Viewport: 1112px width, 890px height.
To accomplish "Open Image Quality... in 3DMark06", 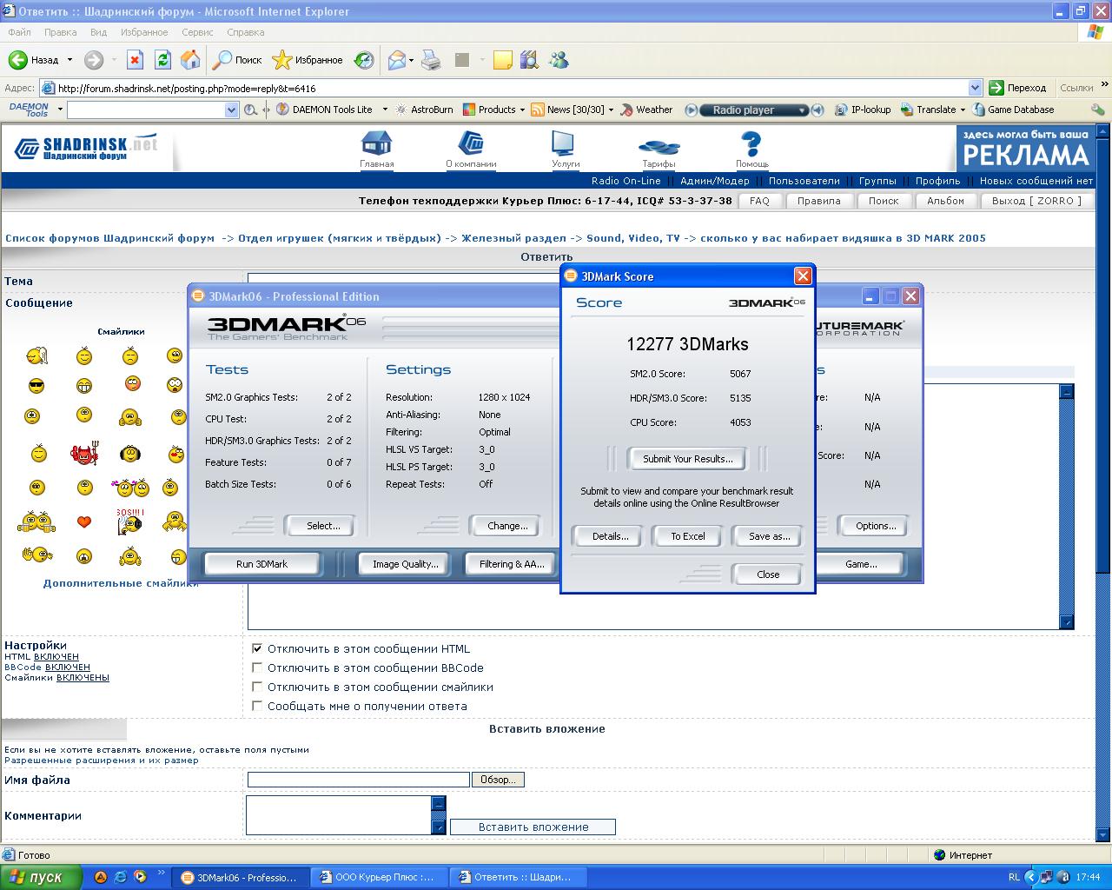I will pyautogui.click(x=405, y=564).
